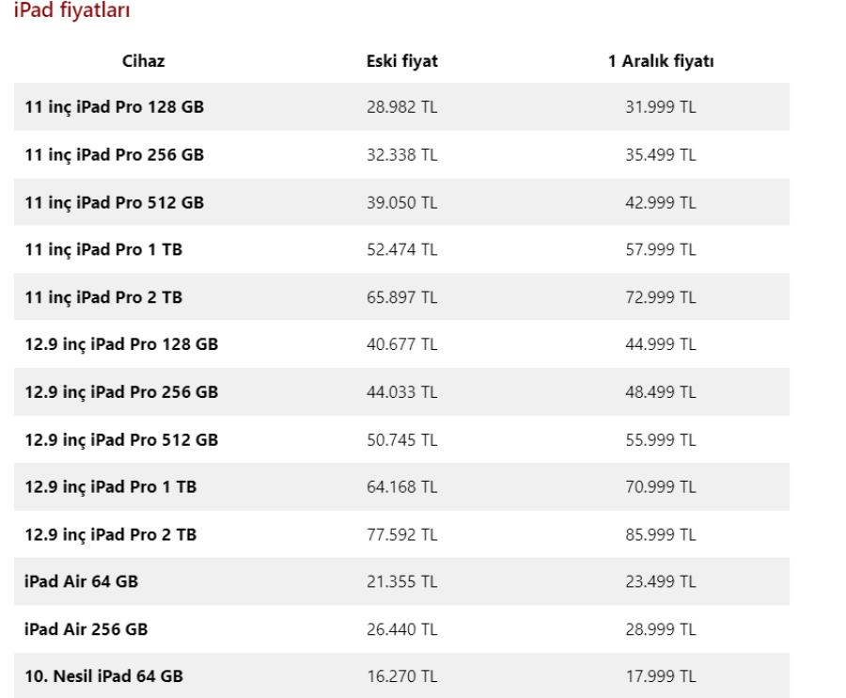Click the "1 Aralık fiyatı" column header

pos(661,62)
